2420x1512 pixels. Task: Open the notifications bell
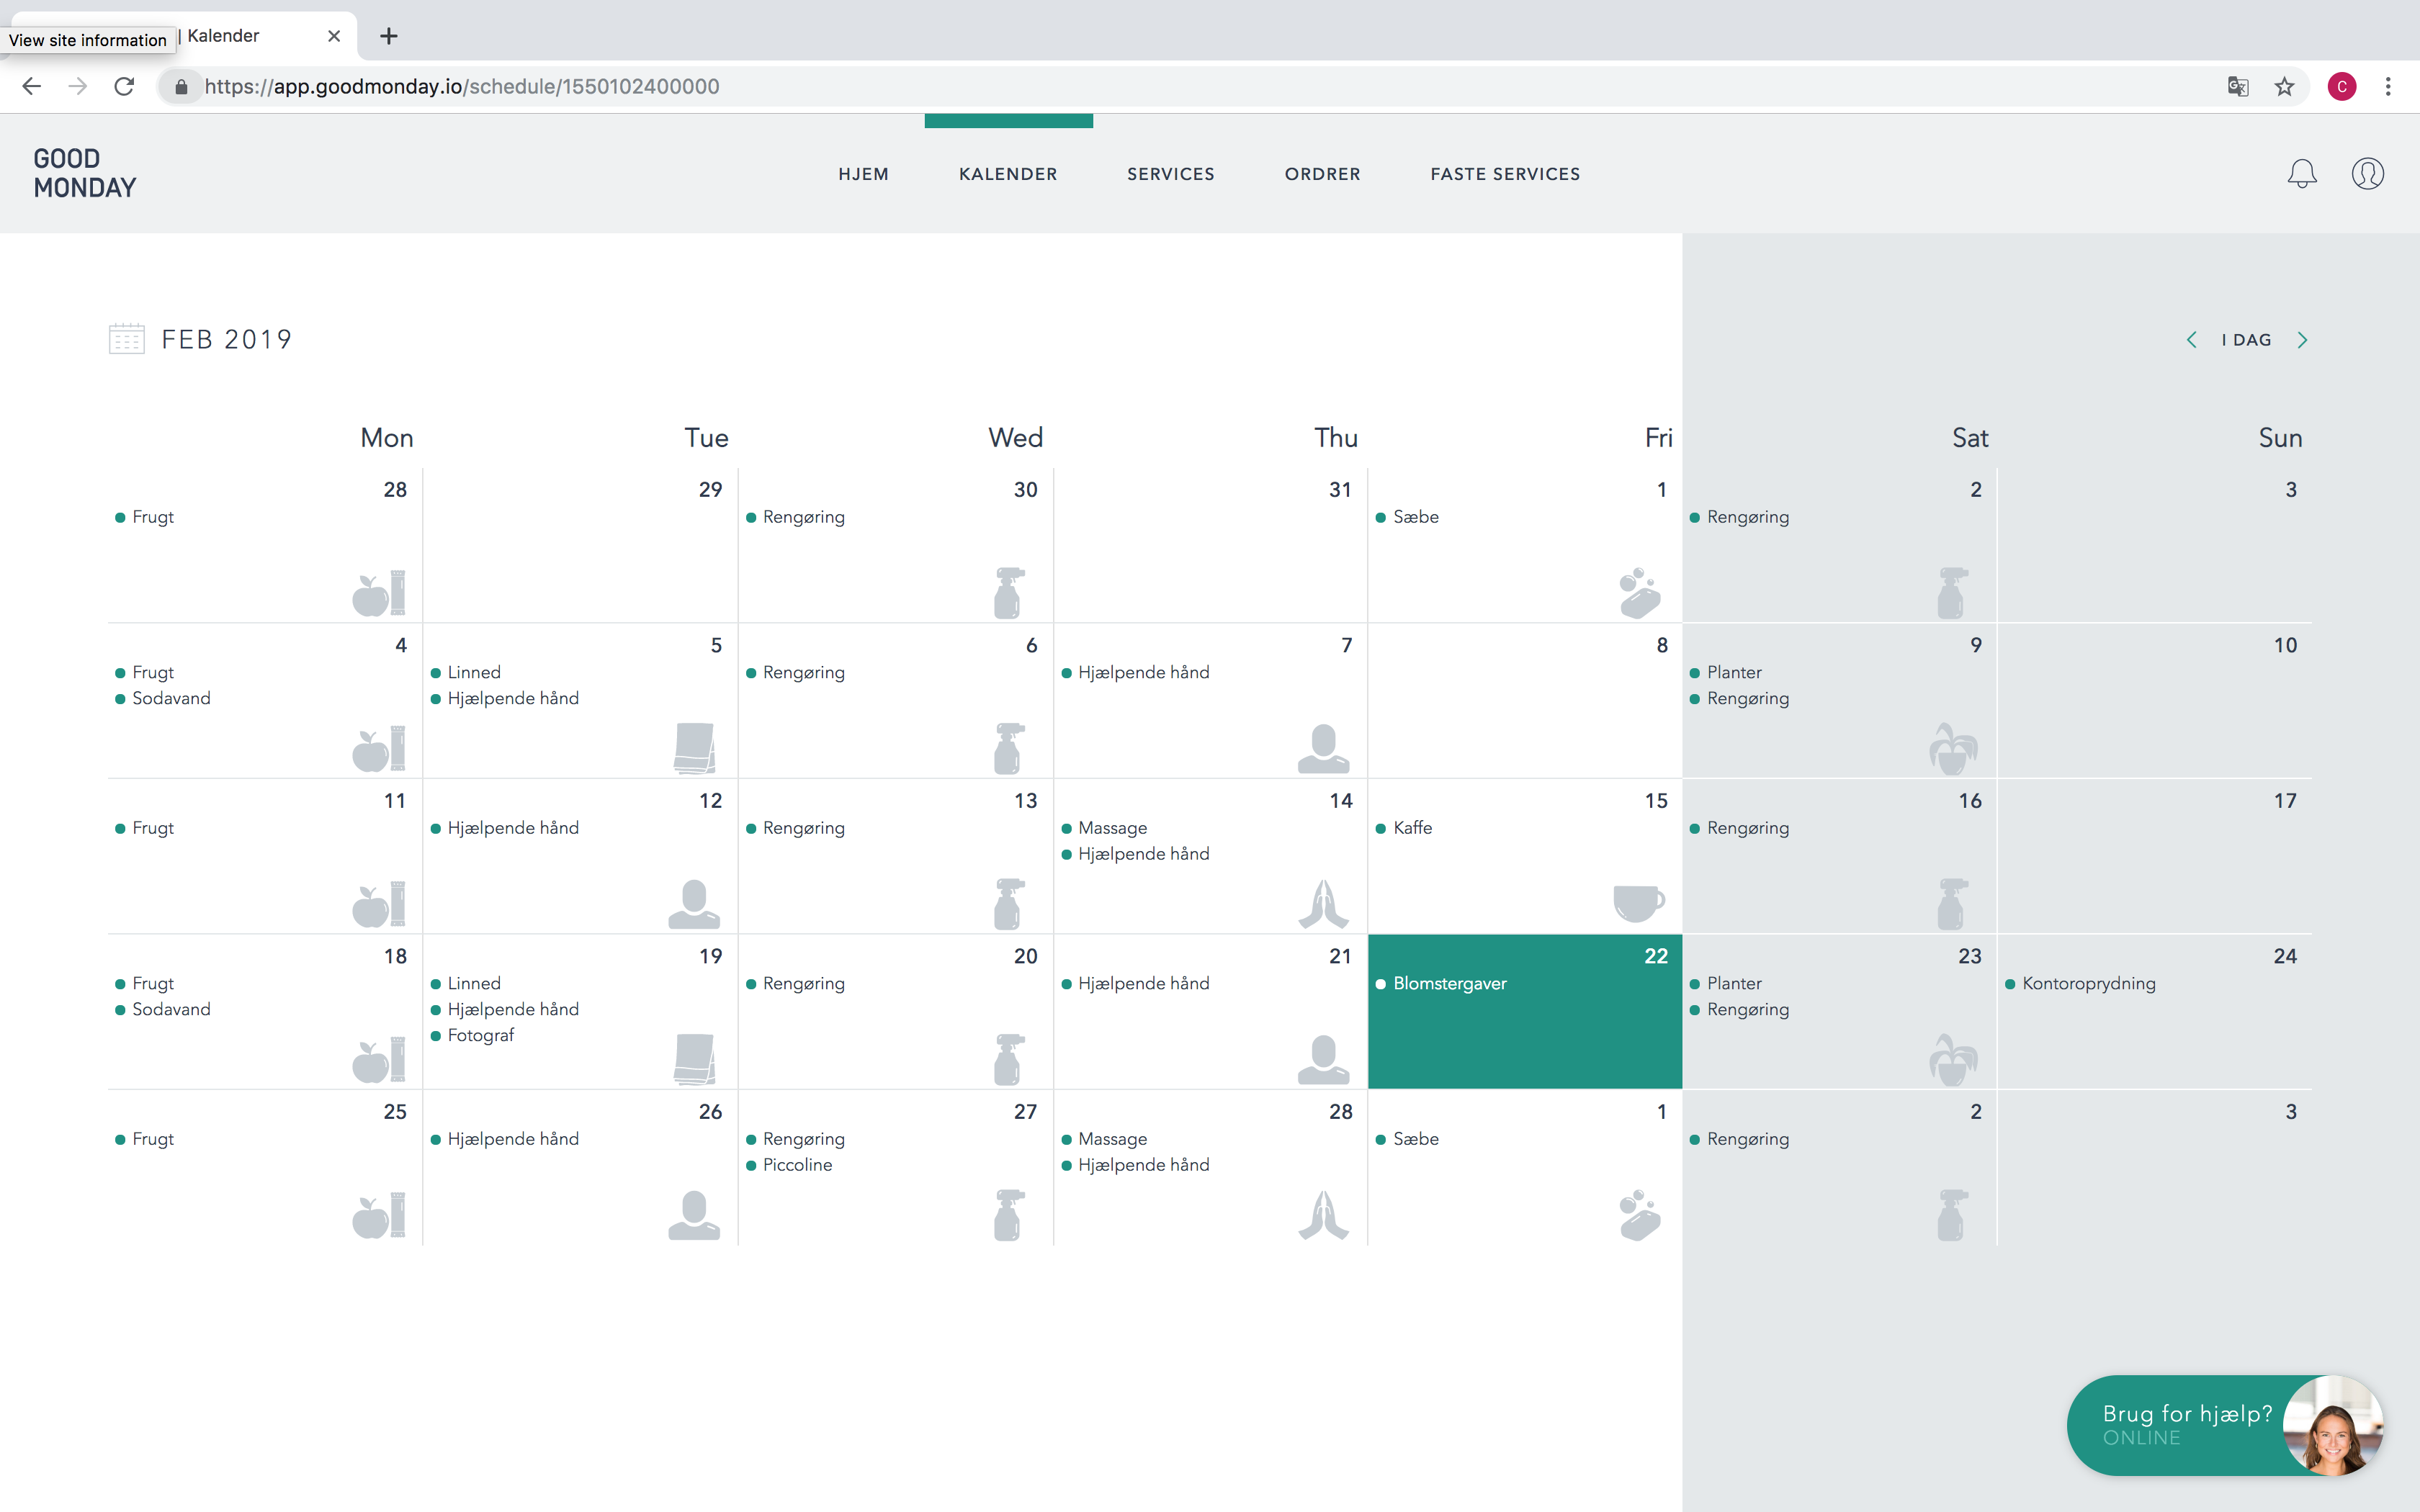click(2302, 174)
